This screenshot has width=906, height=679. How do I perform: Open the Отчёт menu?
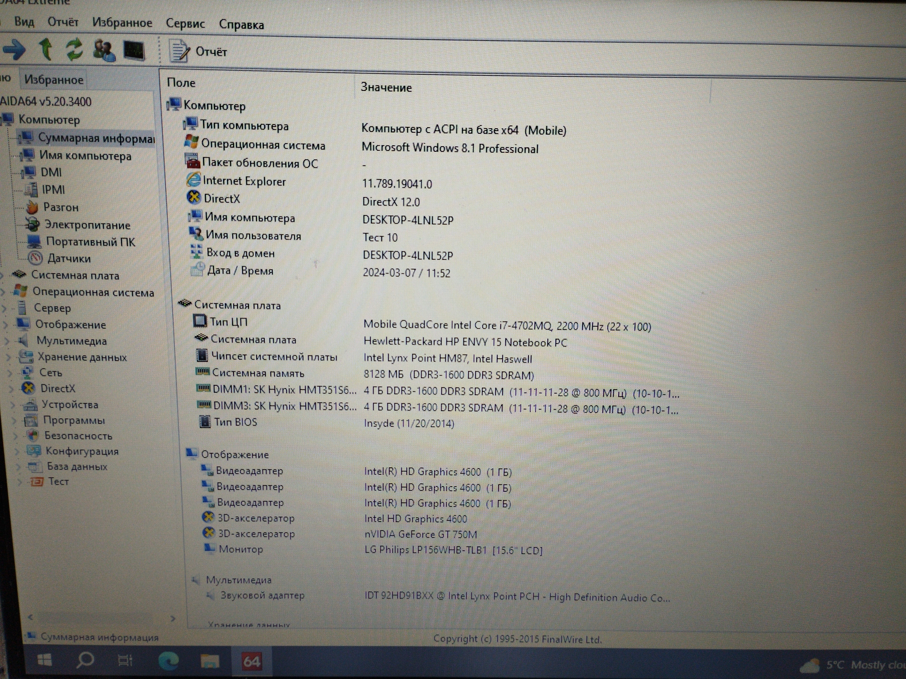coord(63,22)
